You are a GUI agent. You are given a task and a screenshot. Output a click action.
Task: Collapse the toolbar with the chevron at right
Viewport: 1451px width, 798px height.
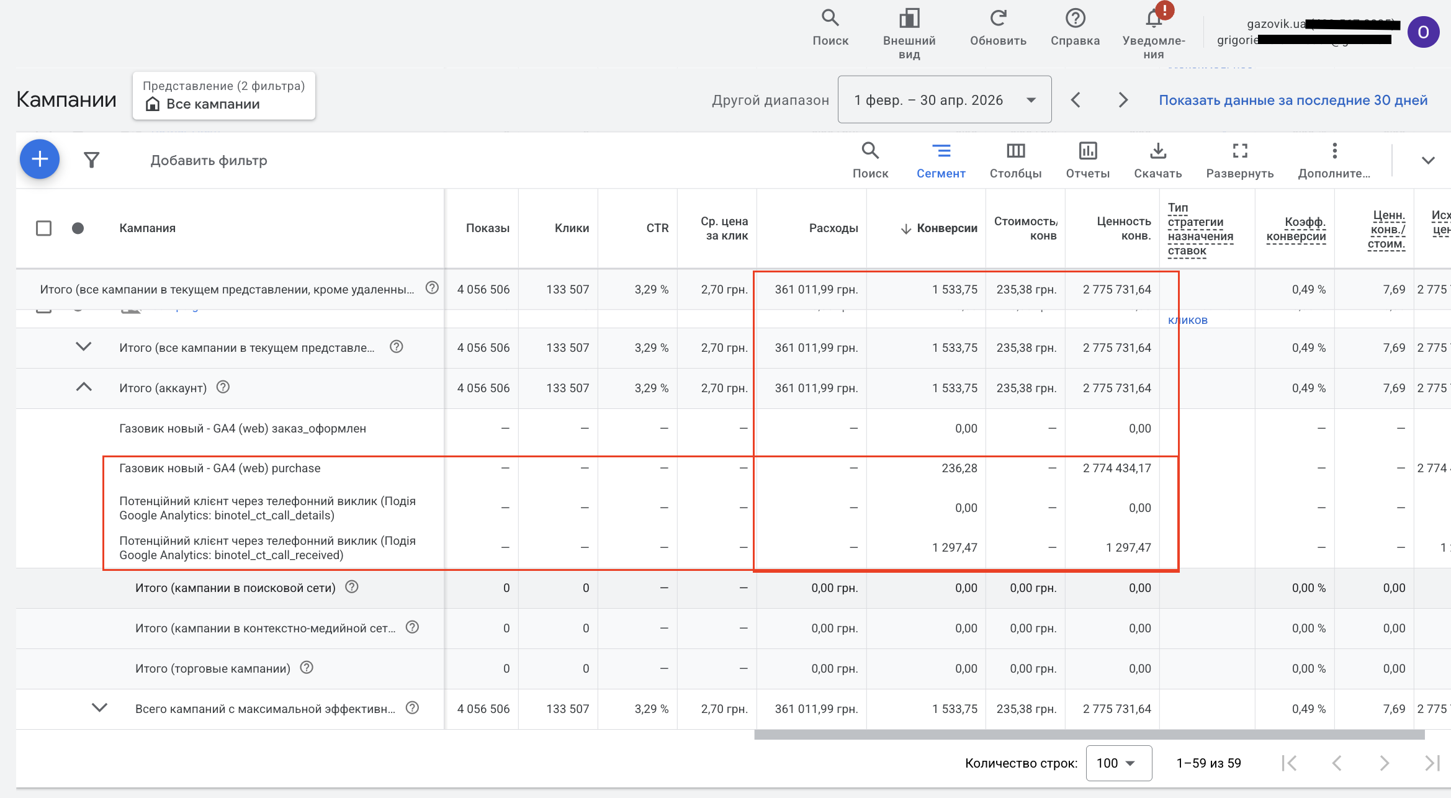pyautogui.click(x=1428, y=160)
